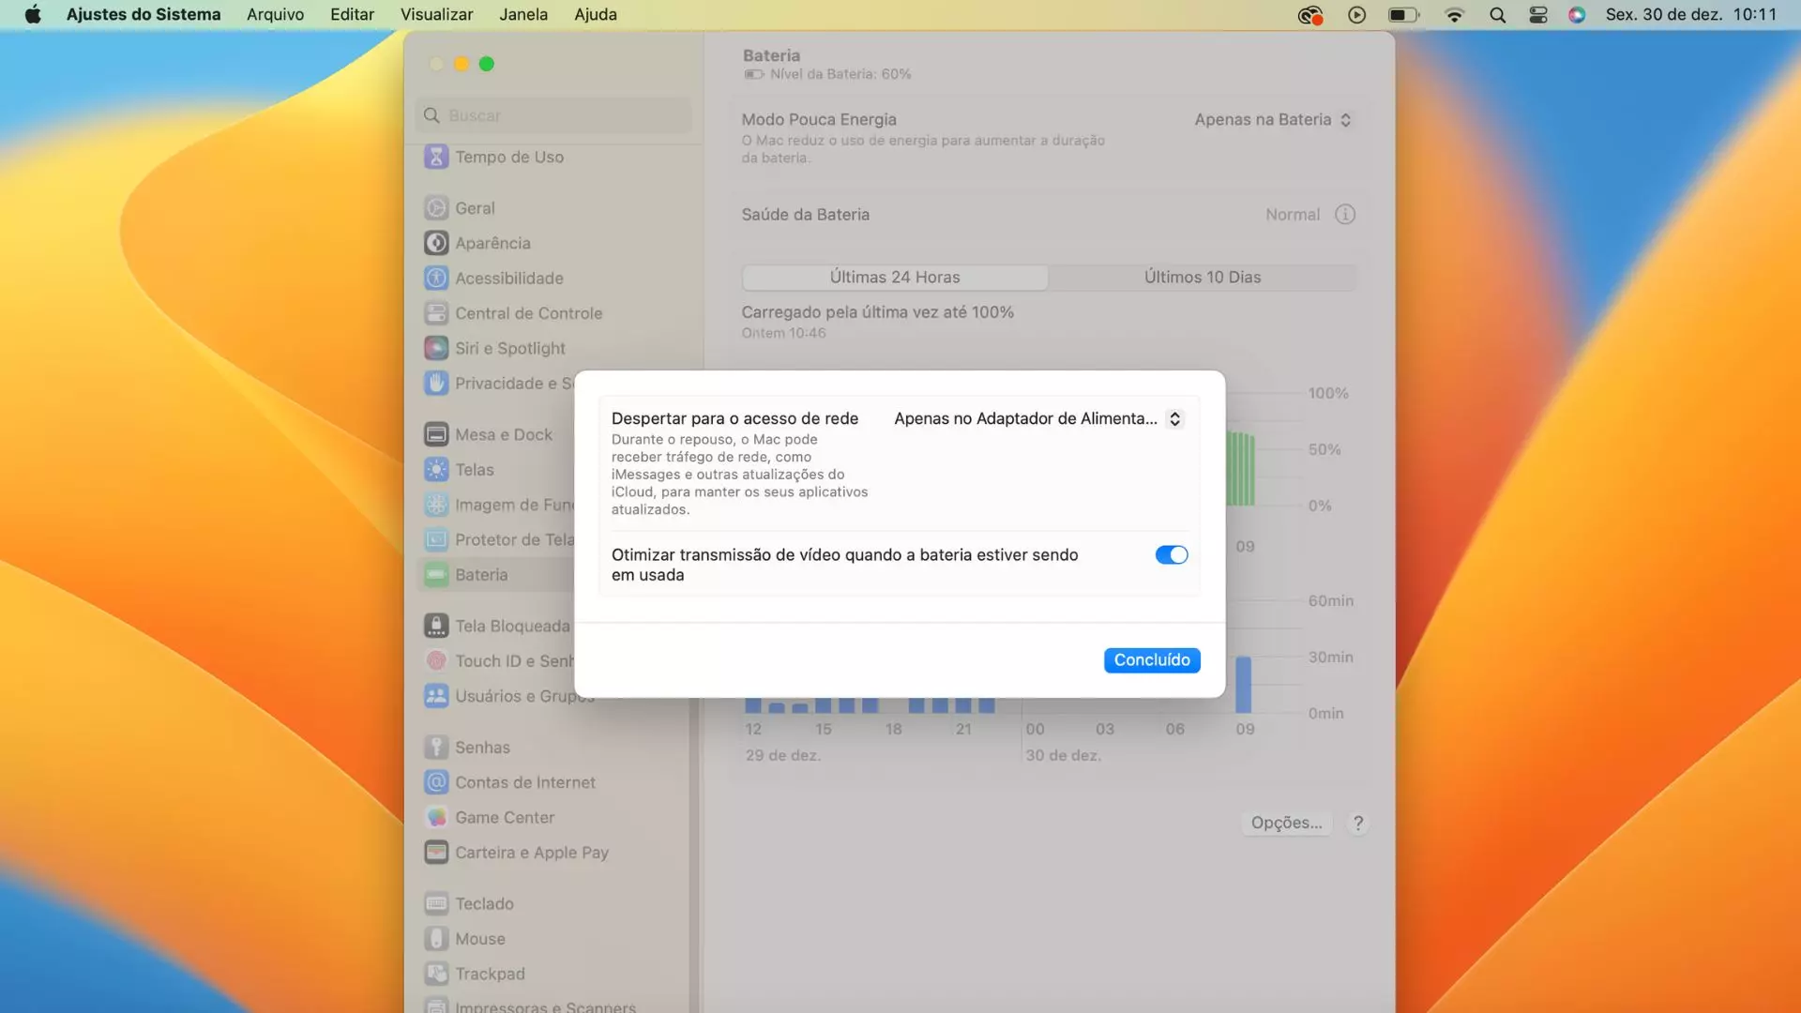The width and height of the screenshot is (1801, 1013).
Task: Open Tempo de Uso settings in sidebar
Action: pyautogui.click(x=508, y=157)
